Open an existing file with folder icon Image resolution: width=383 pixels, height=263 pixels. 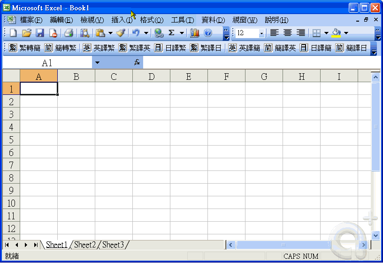(x=27, y=33)
